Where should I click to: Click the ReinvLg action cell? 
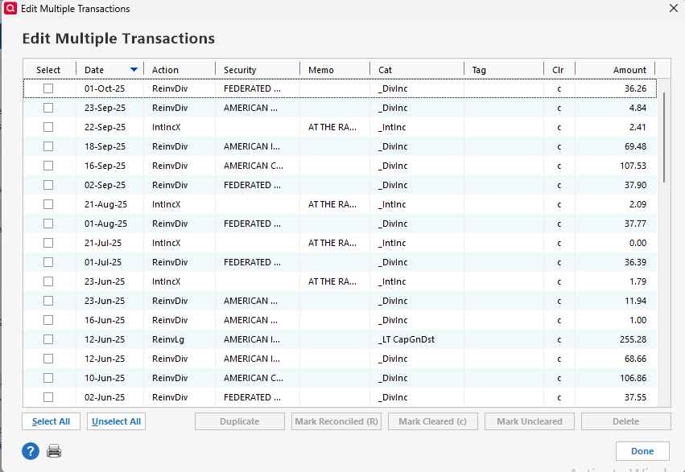(168, 339)
